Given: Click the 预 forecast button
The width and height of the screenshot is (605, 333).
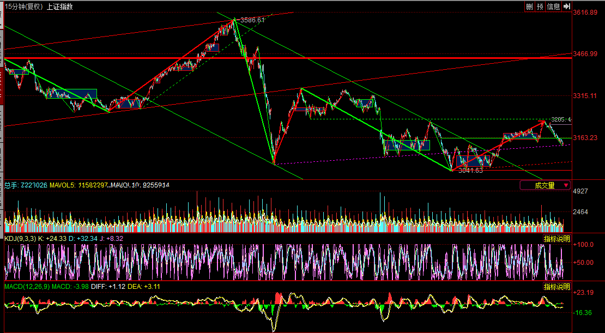Looking at the screenshot, I should pyautogui.click(x=540, y=7).
